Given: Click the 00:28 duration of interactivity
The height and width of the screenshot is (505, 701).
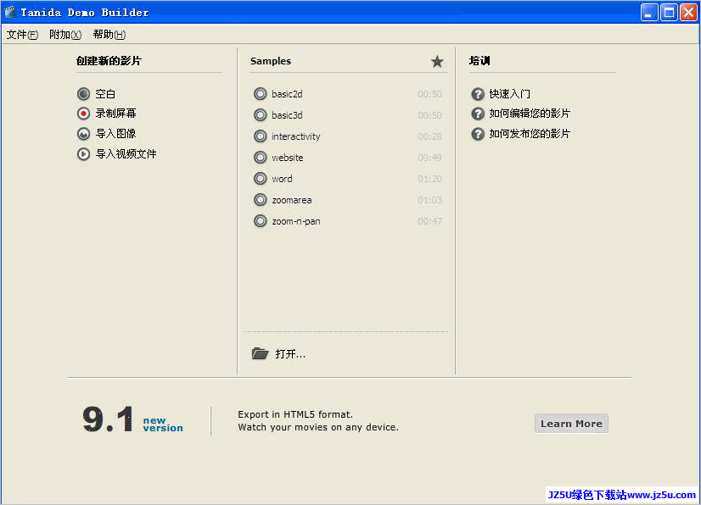Looking at the screenshot, I should [x=429, y=136].
